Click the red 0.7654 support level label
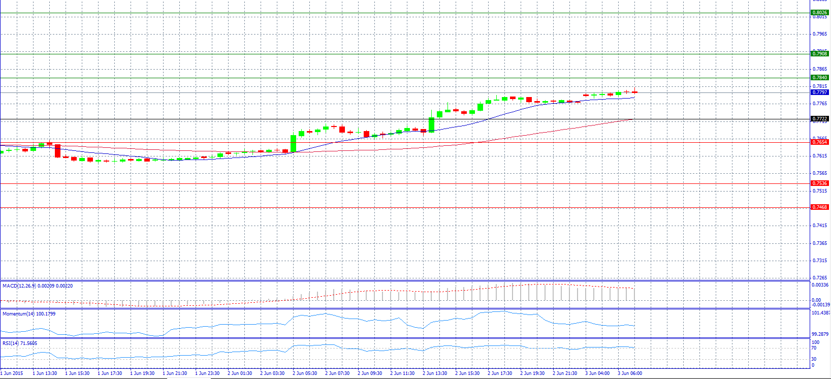831x379 pixels. point(820,142)
